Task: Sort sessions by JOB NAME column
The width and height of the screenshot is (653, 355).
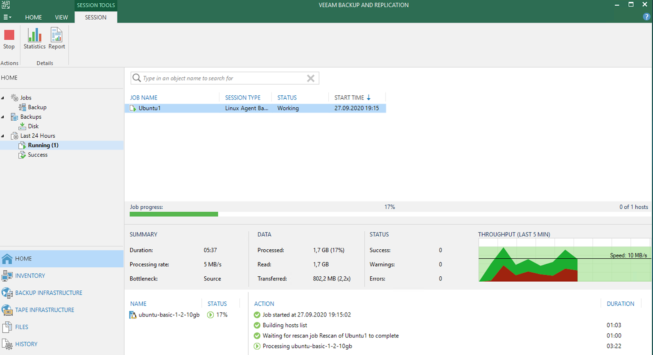Action: pos(144,97)
